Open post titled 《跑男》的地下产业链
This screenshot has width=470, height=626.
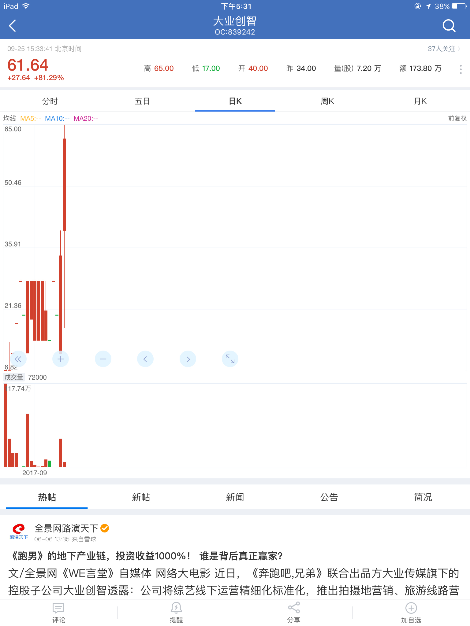(146, 556)
